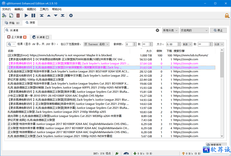Select the 56.53 GiB DC宇宙 result
231x156 pixels.
(111, 59)
